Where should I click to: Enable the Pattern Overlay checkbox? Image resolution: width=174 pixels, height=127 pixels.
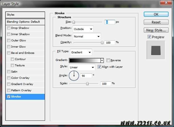(x=9, y=90)
